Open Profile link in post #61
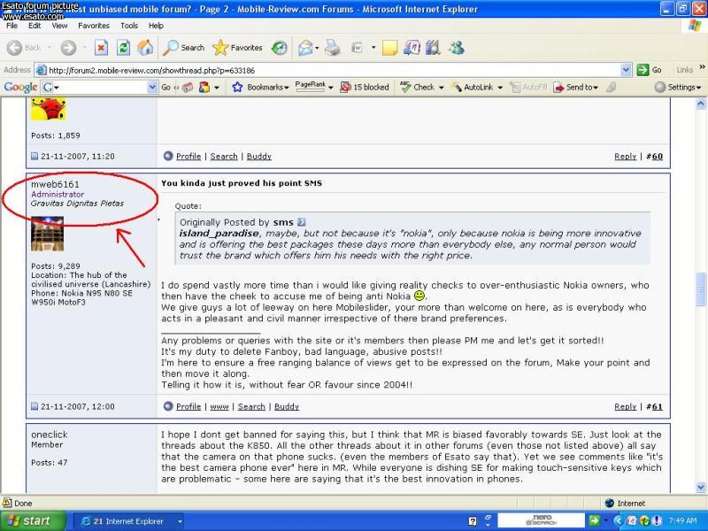The width and height of the screenshot is (708, 531). pyautogui.click(x=189, y=406)
